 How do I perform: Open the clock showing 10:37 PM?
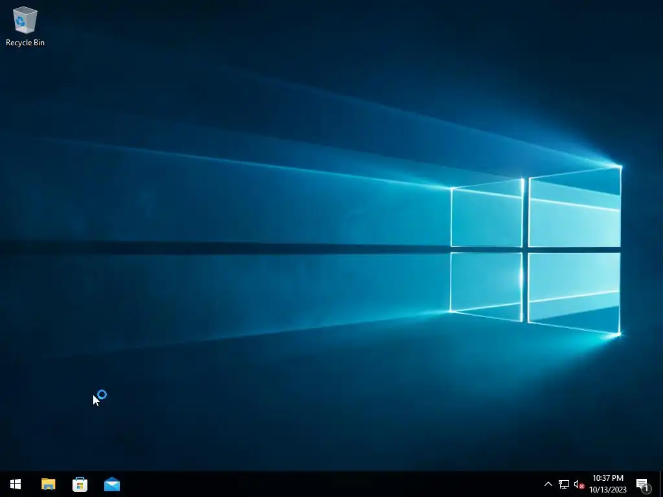pyautogui.click(x=608, y=484)
